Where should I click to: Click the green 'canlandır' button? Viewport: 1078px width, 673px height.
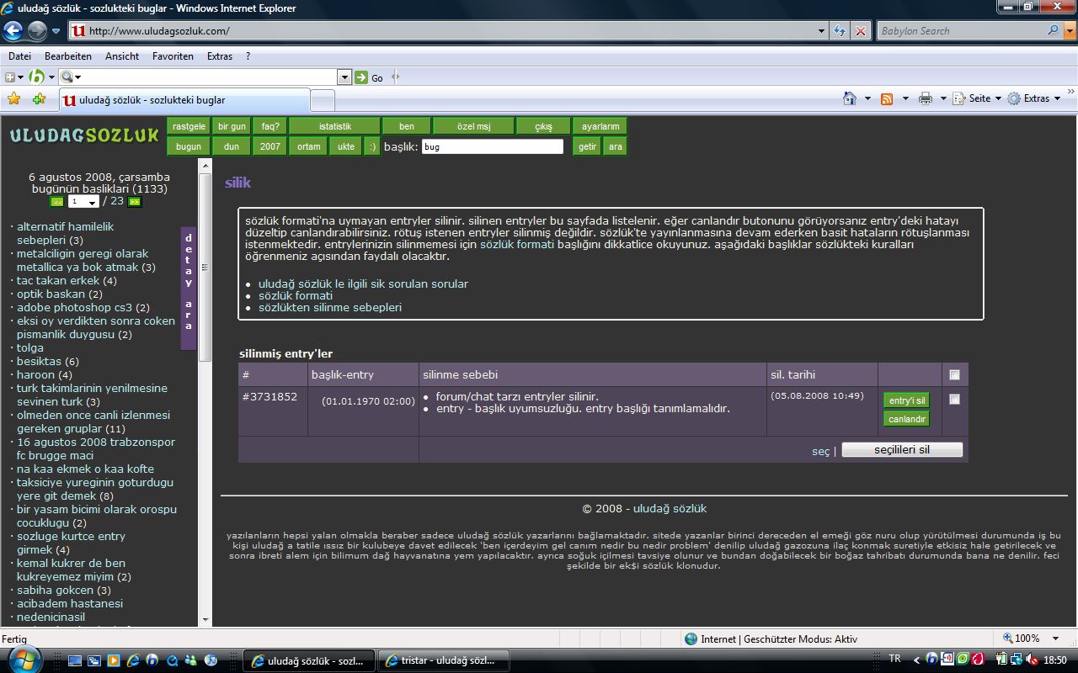click(x=906, y=419)
